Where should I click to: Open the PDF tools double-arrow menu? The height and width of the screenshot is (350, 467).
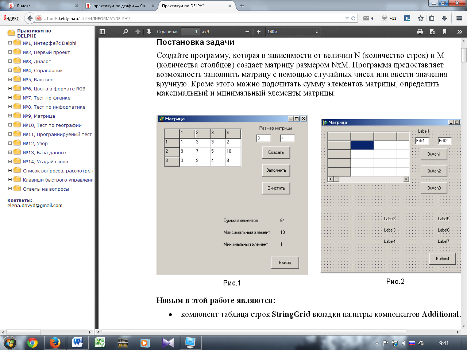460,32
